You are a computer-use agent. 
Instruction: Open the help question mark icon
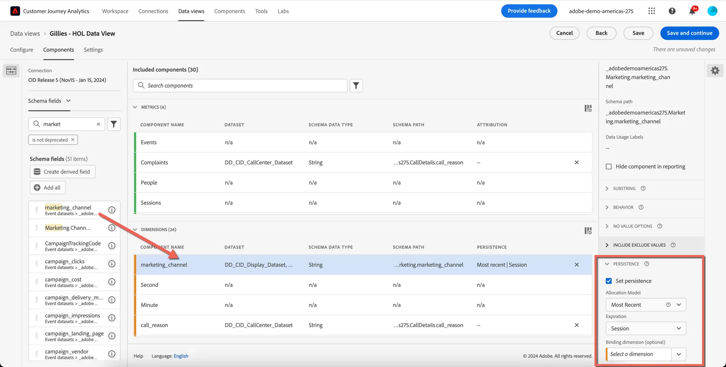click(672, 11)
